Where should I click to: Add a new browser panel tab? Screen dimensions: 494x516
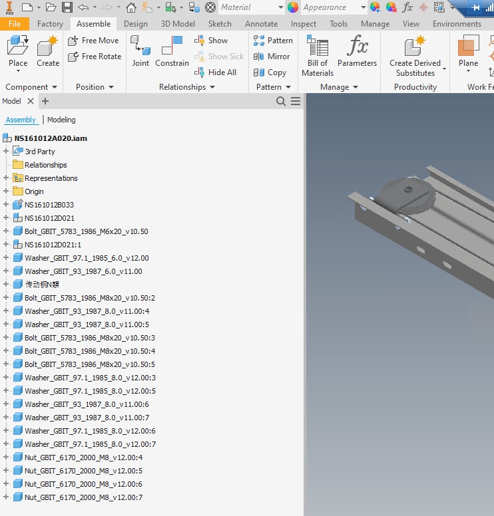[45, 101]
